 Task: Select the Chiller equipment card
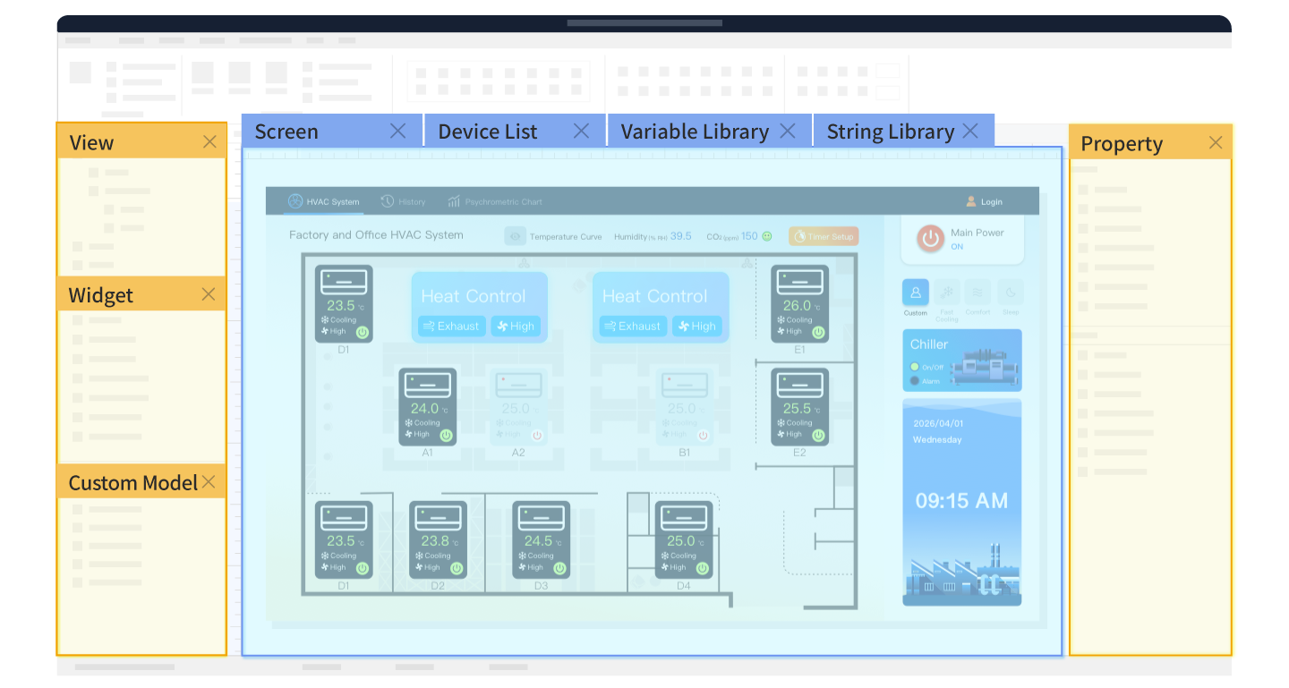point(962,361)
